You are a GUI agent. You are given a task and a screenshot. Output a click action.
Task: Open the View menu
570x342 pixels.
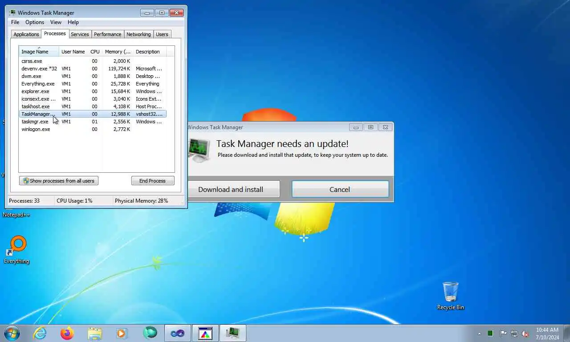pos(56,22)
